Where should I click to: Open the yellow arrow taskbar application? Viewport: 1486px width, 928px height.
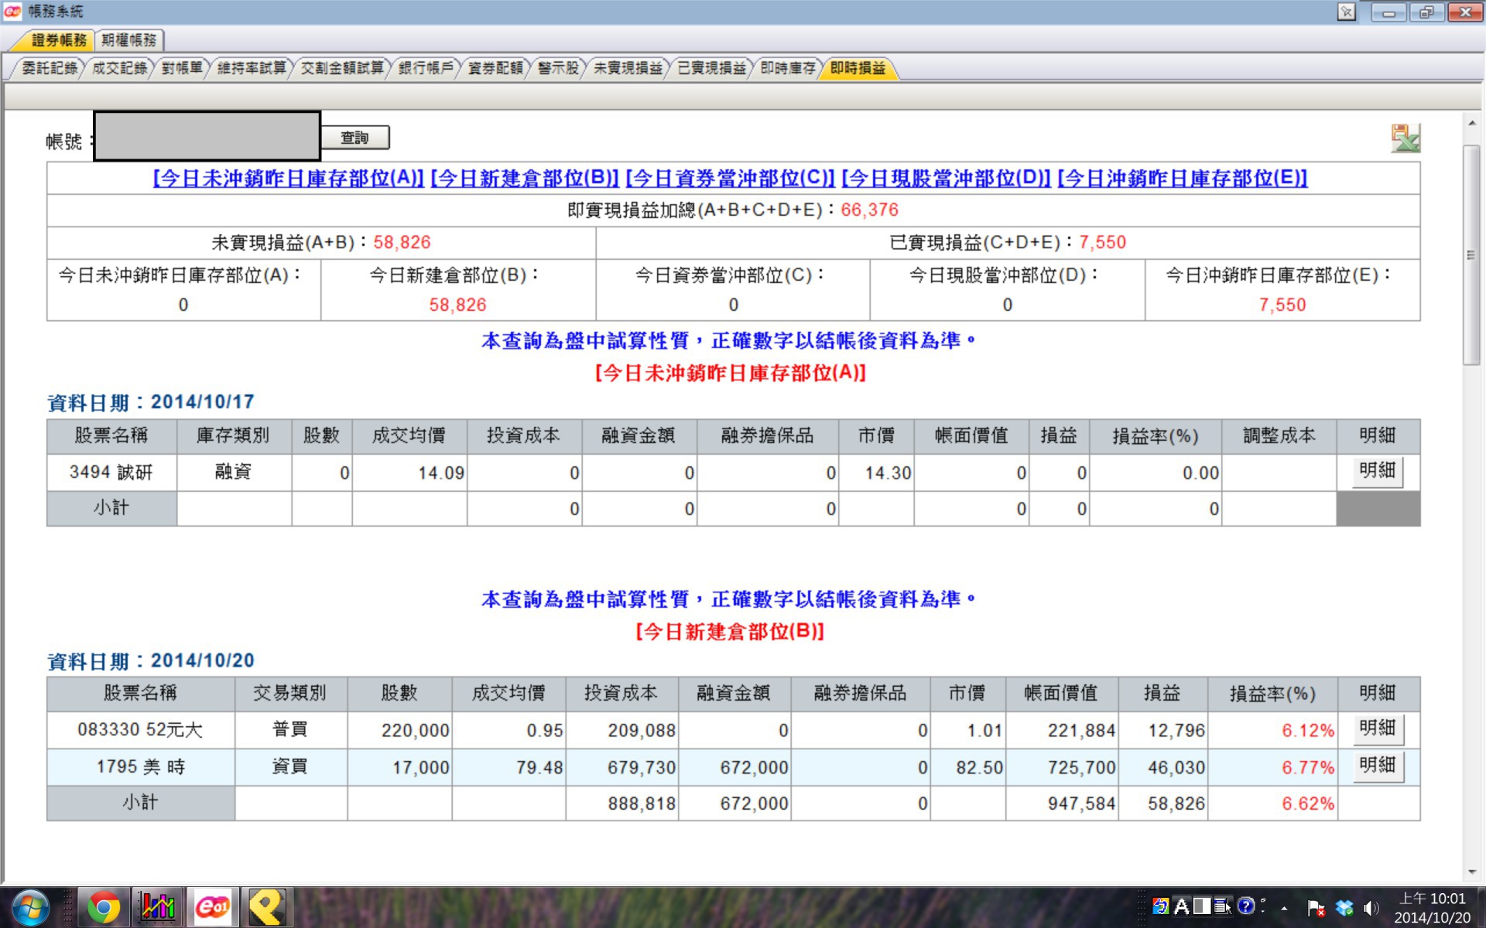(x=267, y=907)
